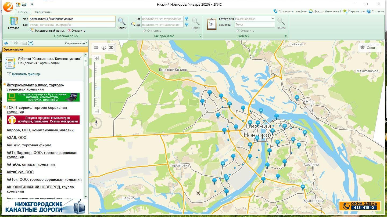Viewport: 387px width, 217px height.
Task: Click the map zoom out minus button
Action: tap(96, 111)
